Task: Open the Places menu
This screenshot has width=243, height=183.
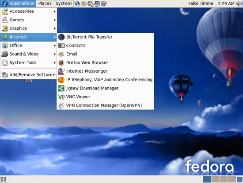Action: click(45, 4)
